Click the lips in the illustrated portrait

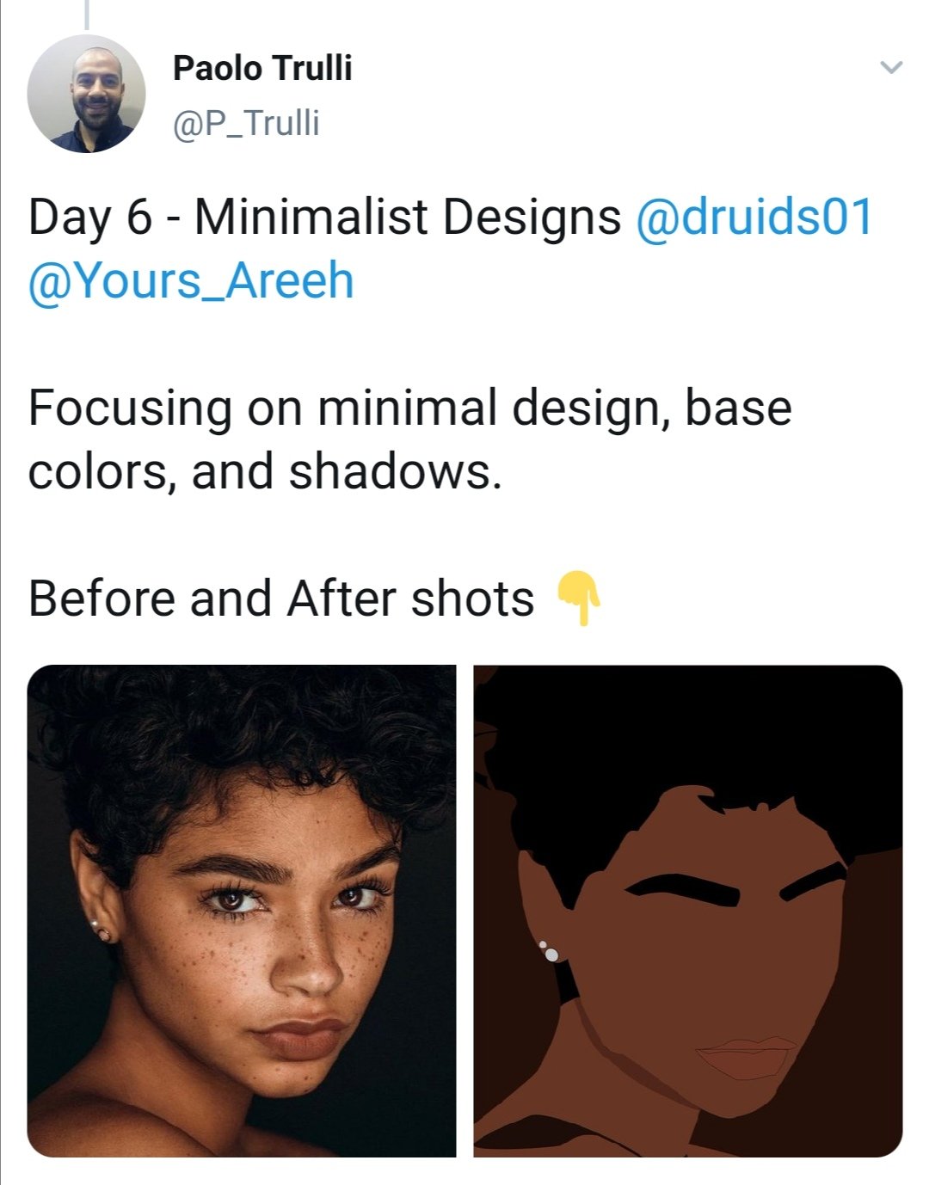[747, 1055]
